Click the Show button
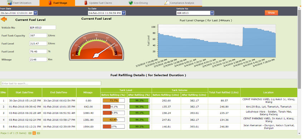Screen dimensions: 303x140 [271, 13]
